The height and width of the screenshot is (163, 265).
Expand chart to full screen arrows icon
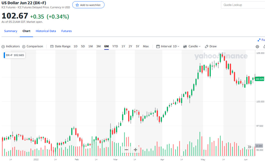[259, 40]
